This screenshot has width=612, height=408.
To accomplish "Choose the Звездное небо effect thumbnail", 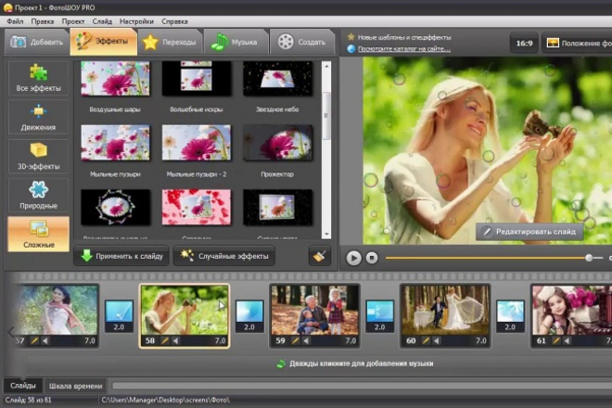I will point(277,78).
